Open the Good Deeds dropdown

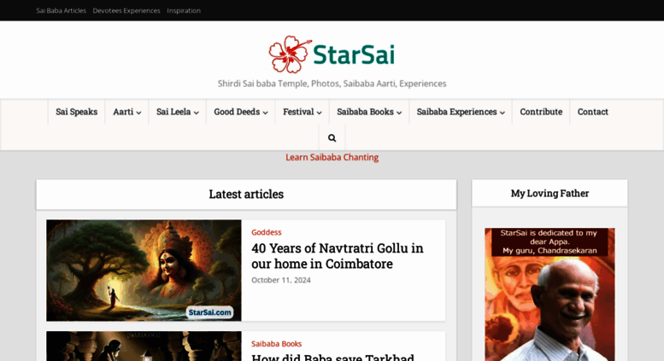[x=240, y=112]
